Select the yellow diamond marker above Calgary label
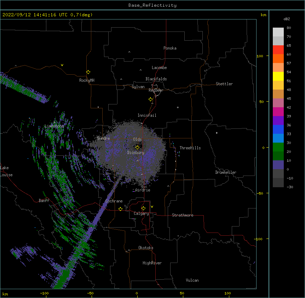The image size is (305, 298). (143, 208)
